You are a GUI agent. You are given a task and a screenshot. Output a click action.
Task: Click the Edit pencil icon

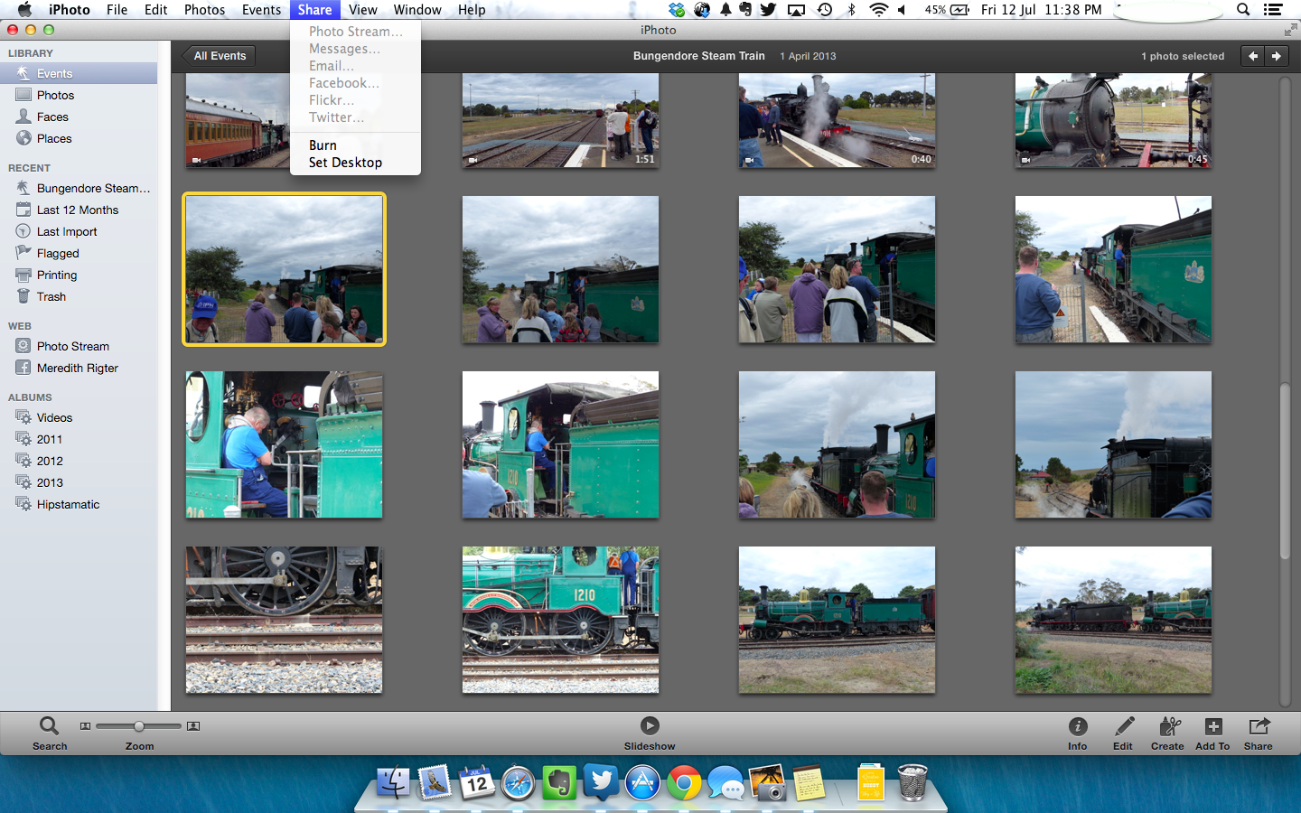pyautogui.click(x=1123, y=726)
